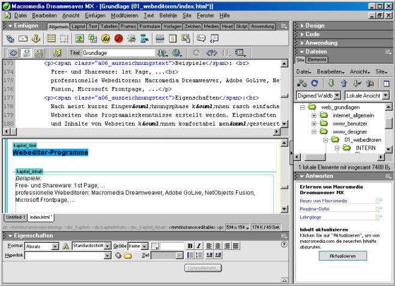The width and height of the screenshot is (395, 286).
Task: Insert horizontal rule icon
Action: (x=160, y=38)
